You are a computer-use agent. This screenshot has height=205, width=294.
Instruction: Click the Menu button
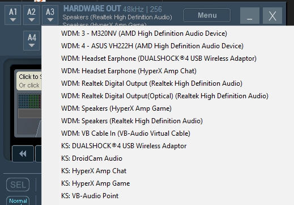[207, 15]
